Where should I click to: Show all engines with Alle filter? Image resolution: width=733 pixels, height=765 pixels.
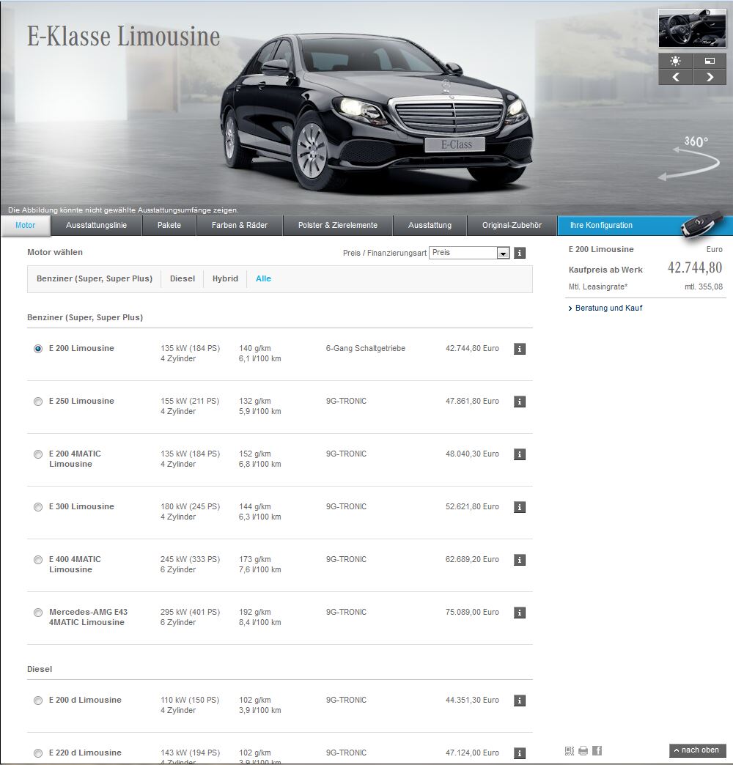point(264,278)
